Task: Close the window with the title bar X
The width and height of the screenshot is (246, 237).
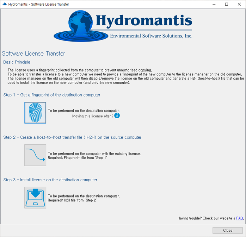Action: (239, 4)
